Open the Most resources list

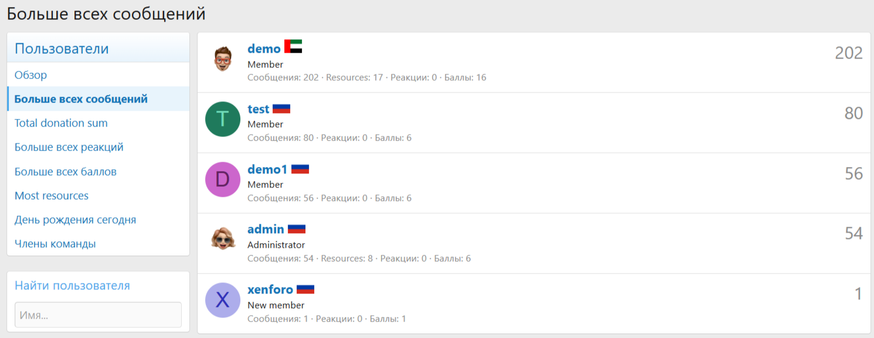[x=52, y=196]
